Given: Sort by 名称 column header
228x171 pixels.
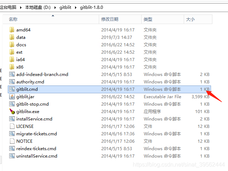Looking at the screenshot, I should [51, 19].
